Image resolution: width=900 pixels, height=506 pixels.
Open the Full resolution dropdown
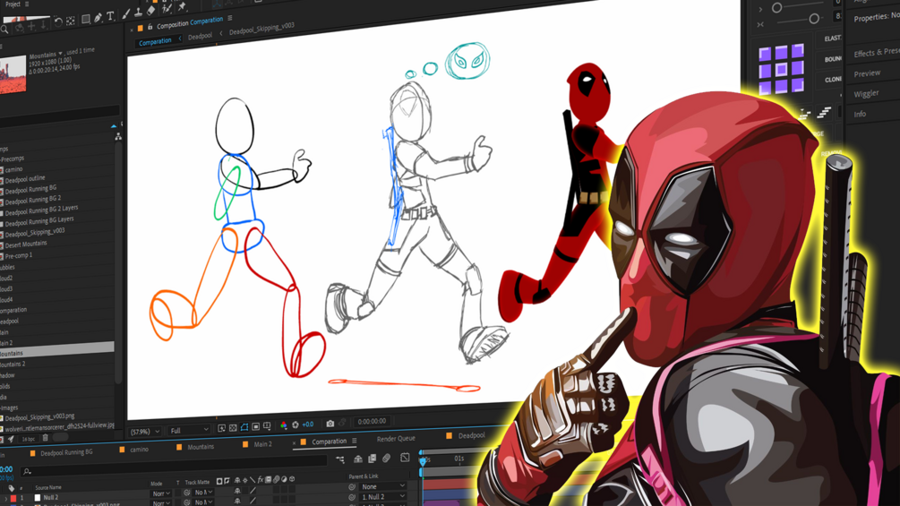[x=190, y=430]
